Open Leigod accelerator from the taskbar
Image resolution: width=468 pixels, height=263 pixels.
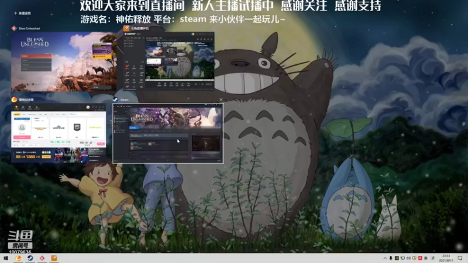click(18, 258)
